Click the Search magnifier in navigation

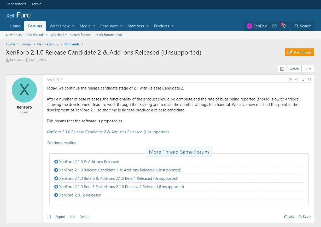pos(296,26)
